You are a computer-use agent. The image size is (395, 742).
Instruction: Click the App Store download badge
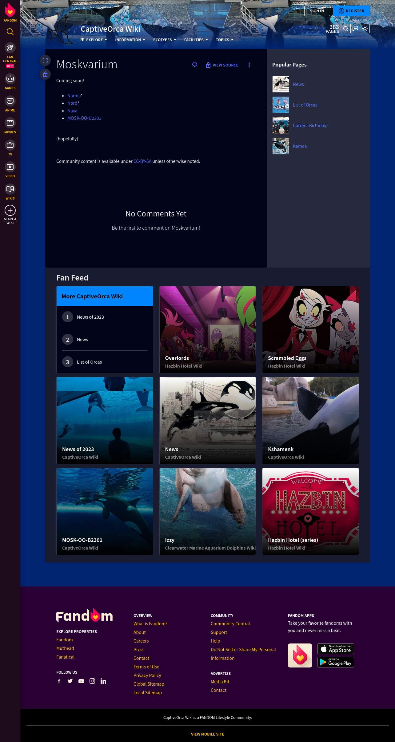coord(336,649)
